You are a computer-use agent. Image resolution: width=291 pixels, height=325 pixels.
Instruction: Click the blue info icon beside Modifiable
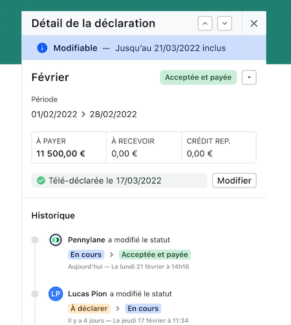point(42,48)
